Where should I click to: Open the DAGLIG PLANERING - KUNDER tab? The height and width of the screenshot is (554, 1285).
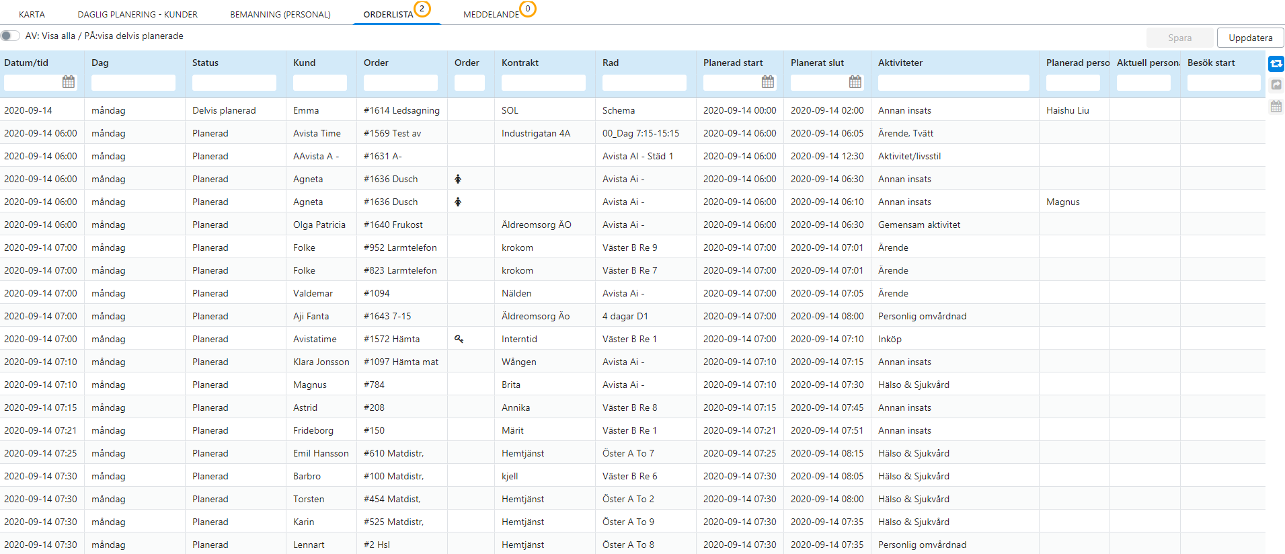[x=138, y=14]
